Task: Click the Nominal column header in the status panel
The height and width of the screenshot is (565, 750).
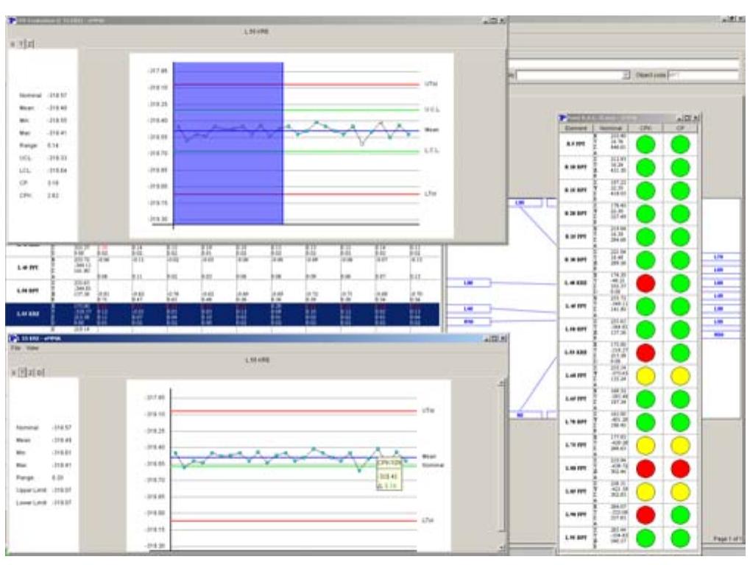Action: click(x=610, y=128)
